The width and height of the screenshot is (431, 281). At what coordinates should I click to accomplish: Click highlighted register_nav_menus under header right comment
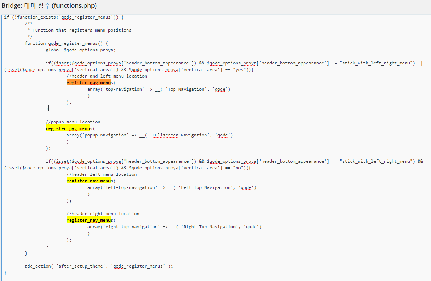point(88,220)
